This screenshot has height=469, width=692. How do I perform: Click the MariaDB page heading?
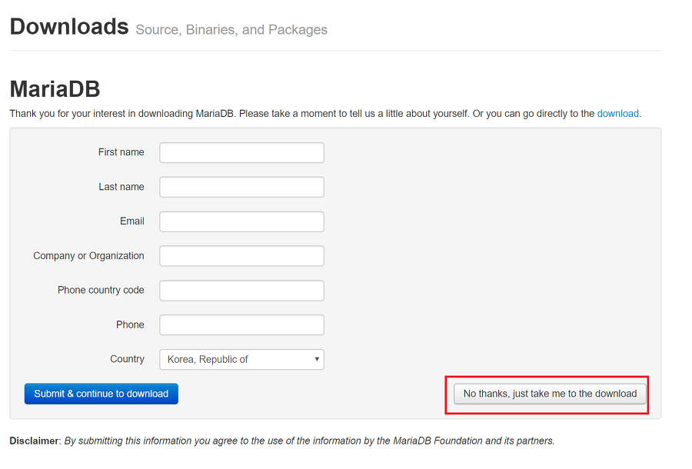(x=54, y=89)
